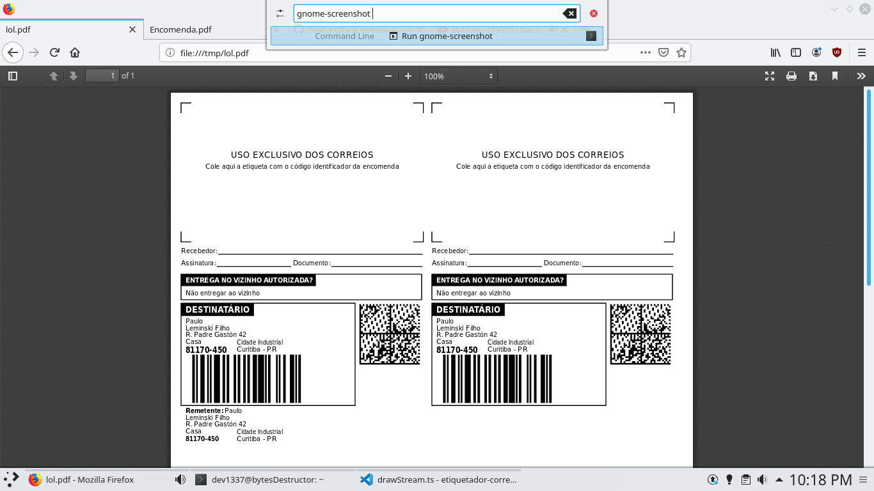
Task: Go to next PDF page arrow
Action: [74, 76]
